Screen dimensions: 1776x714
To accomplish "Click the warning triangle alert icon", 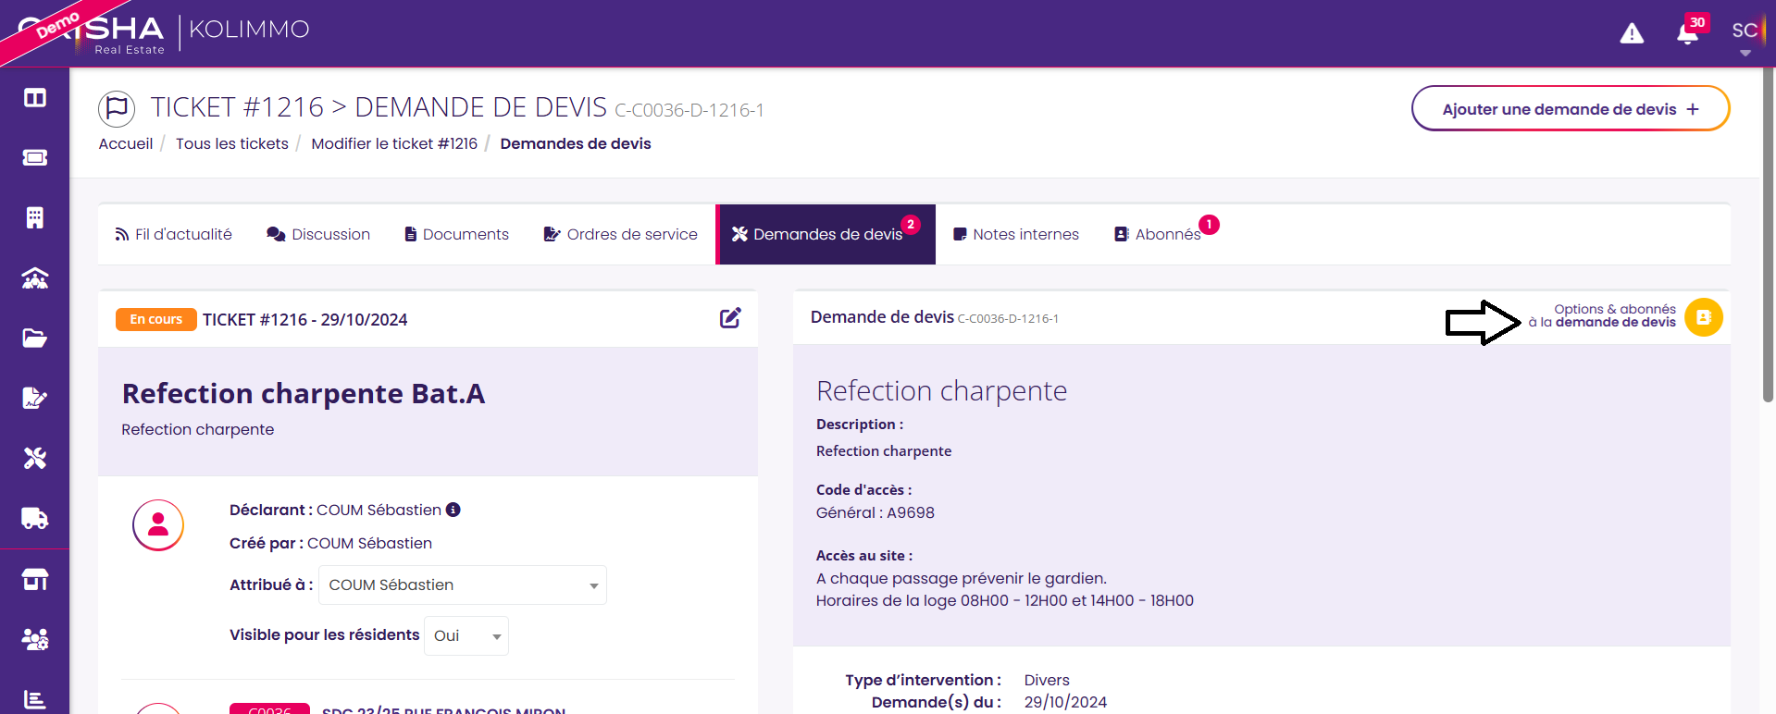I will click(1632, 33).
